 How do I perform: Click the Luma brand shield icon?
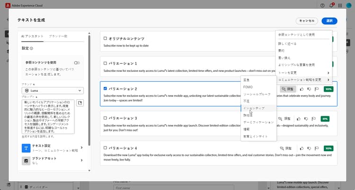tap(27, 90)
